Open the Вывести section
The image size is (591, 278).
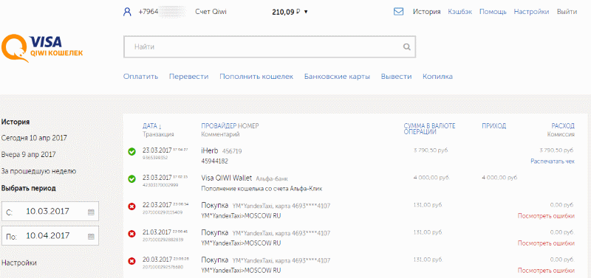click(396, 77)
